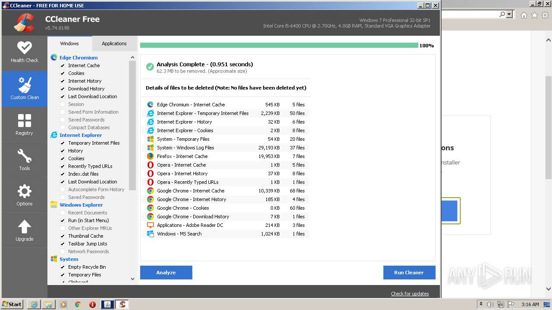Click the system clock showing 3:16 AM
This screenshot has width=552, height=310.
point(530,304)
